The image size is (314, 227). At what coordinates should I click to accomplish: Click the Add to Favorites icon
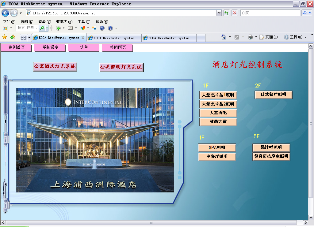pyautogui.click(x=13, y=37)
